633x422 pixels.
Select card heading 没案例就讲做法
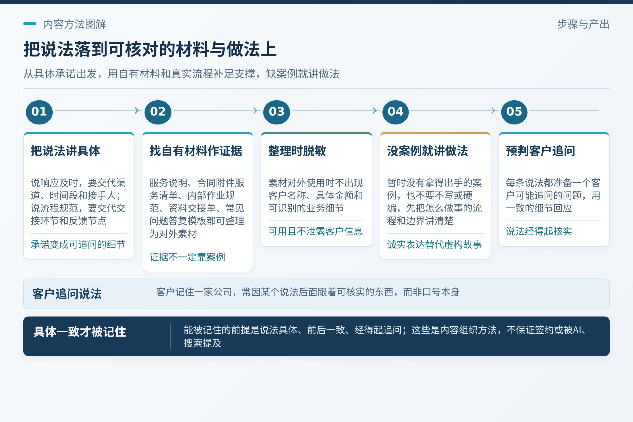(428, 151)
